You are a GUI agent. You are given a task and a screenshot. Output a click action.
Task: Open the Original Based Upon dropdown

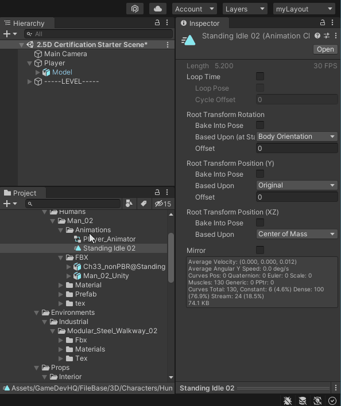(x=297, y=185)
